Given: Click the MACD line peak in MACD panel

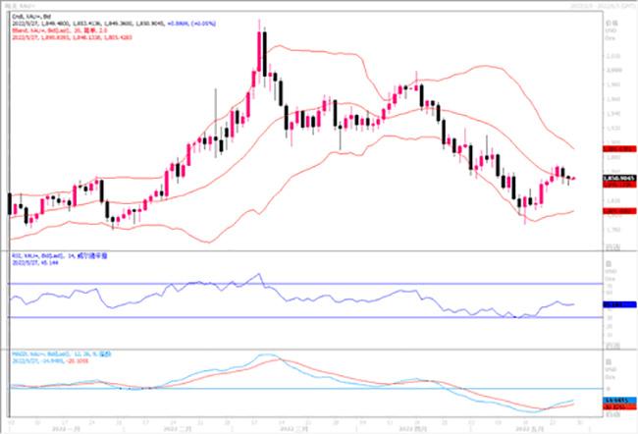Looking at the screenshot, I should (x=263, y=354).
